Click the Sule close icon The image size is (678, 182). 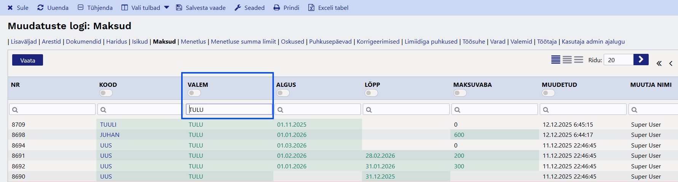click(x=10, y=8)
